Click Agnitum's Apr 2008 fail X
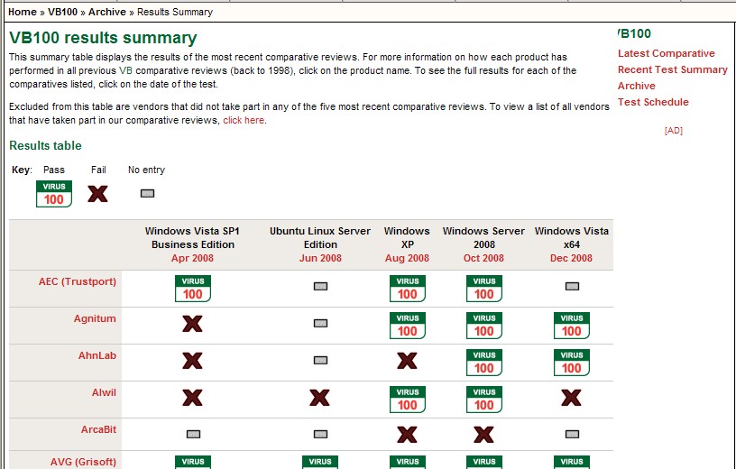The width and height of the screenshot is (736, 469). tap(192, 324)
